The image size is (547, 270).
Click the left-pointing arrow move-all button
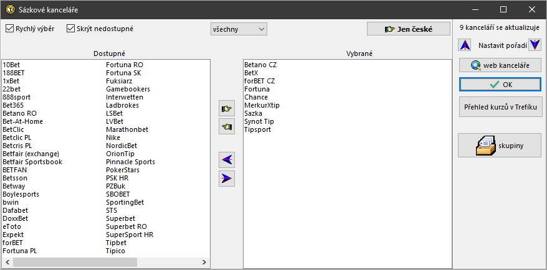tap(227, 160)
